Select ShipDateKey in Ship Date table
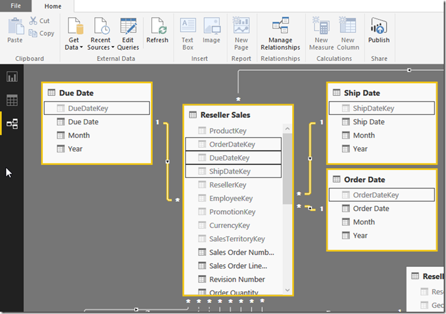The height and width of the screenshot is (314, 446). tap(382, 108)
